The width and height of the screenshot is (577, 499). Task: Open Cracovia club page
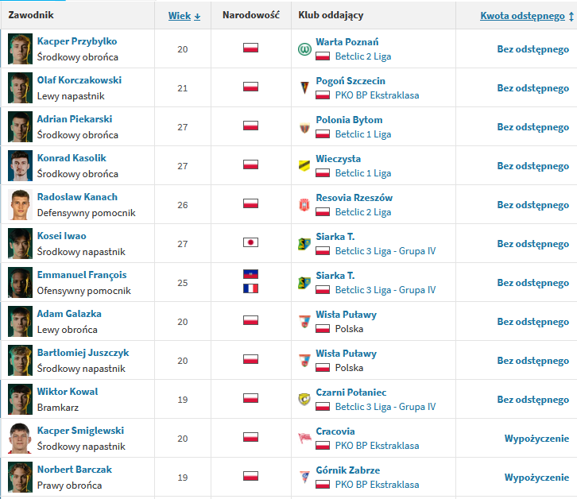pyautogui.click(x=335, y=431)
